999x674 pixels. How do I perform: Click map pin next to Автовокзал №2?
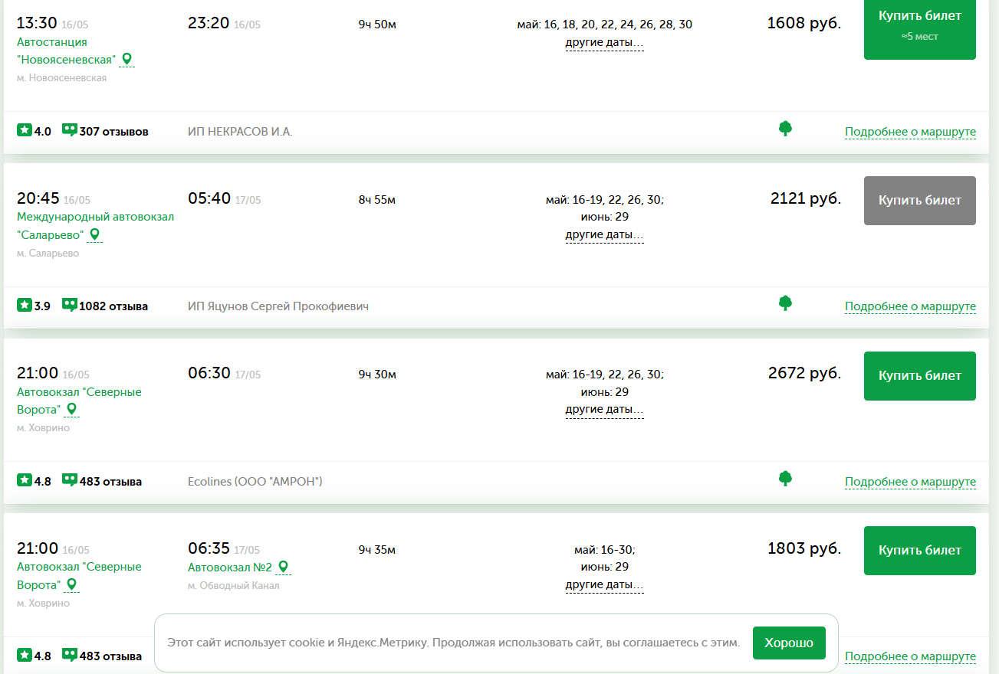[283, 567]
